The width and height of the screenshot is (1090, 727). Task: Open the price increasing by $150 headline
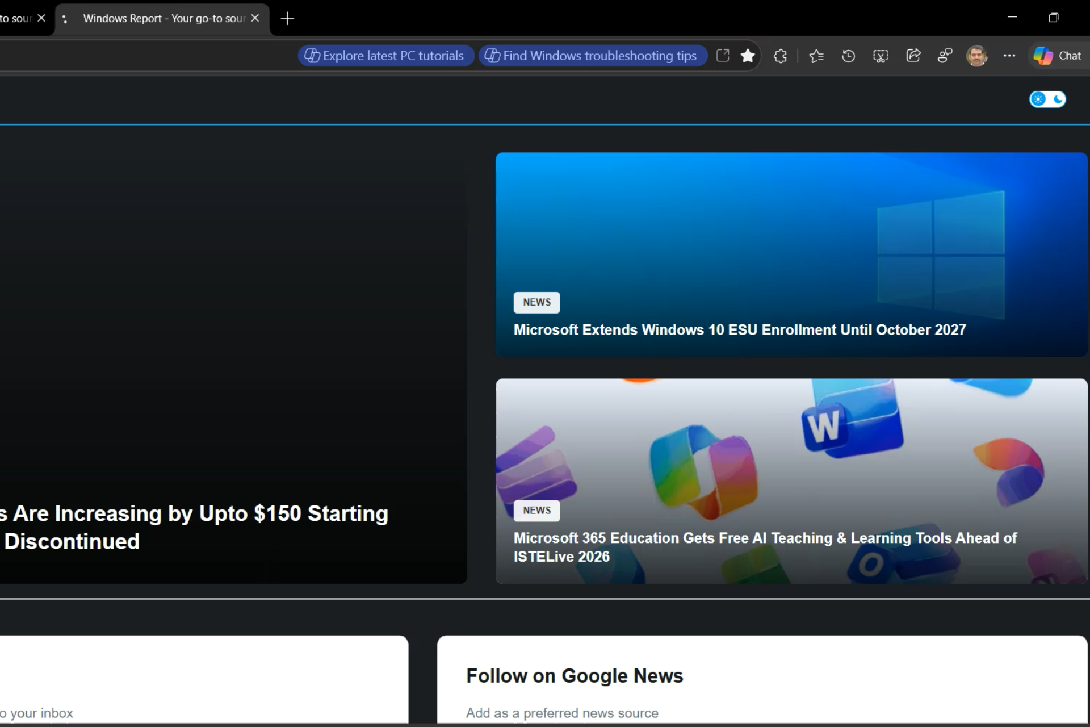194,527
